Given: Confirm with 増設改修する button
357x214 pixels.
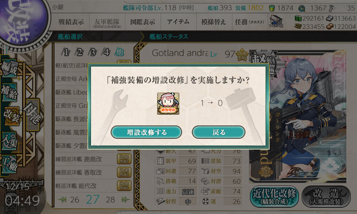Looking at the screenshot, I should [146, 132].
